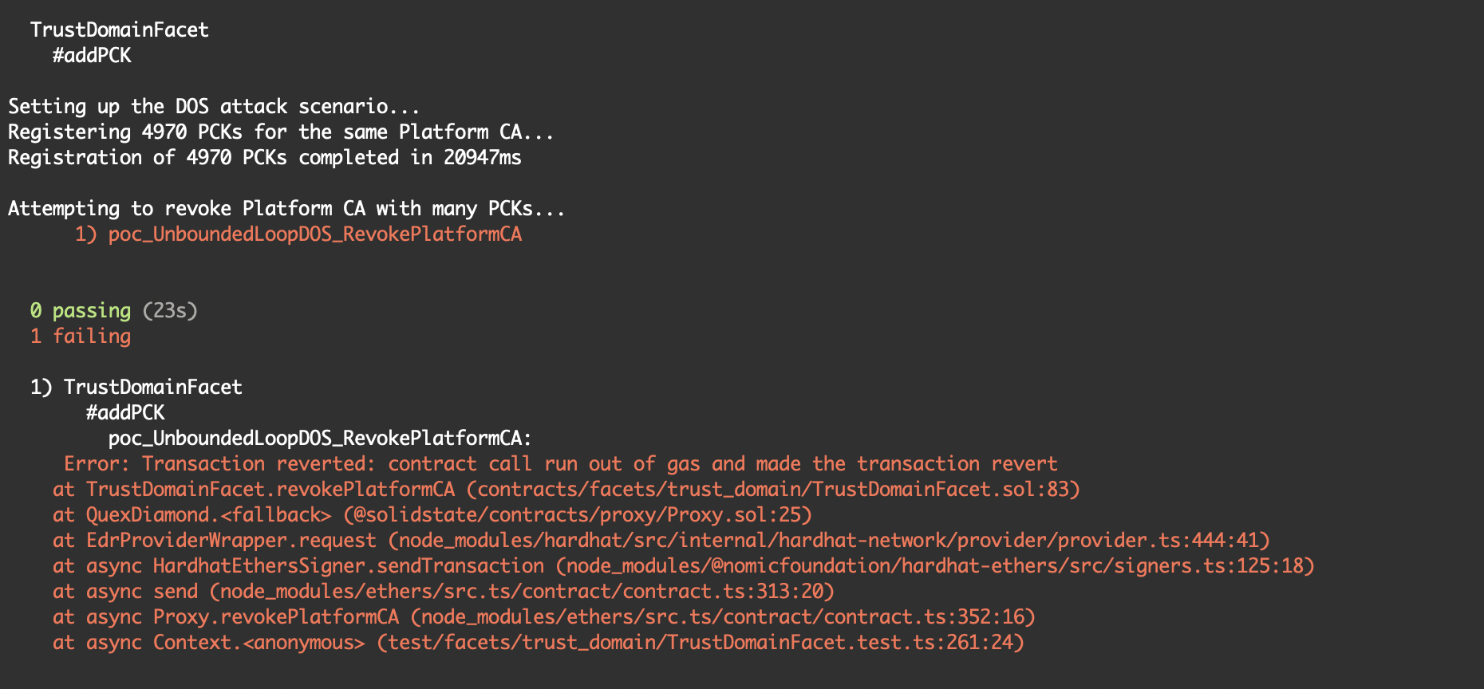The height and width of the screenshot is (689, 1484).
Task: Click the '1) TrustDomainFacet' failure header
Action: click(136, 387)
